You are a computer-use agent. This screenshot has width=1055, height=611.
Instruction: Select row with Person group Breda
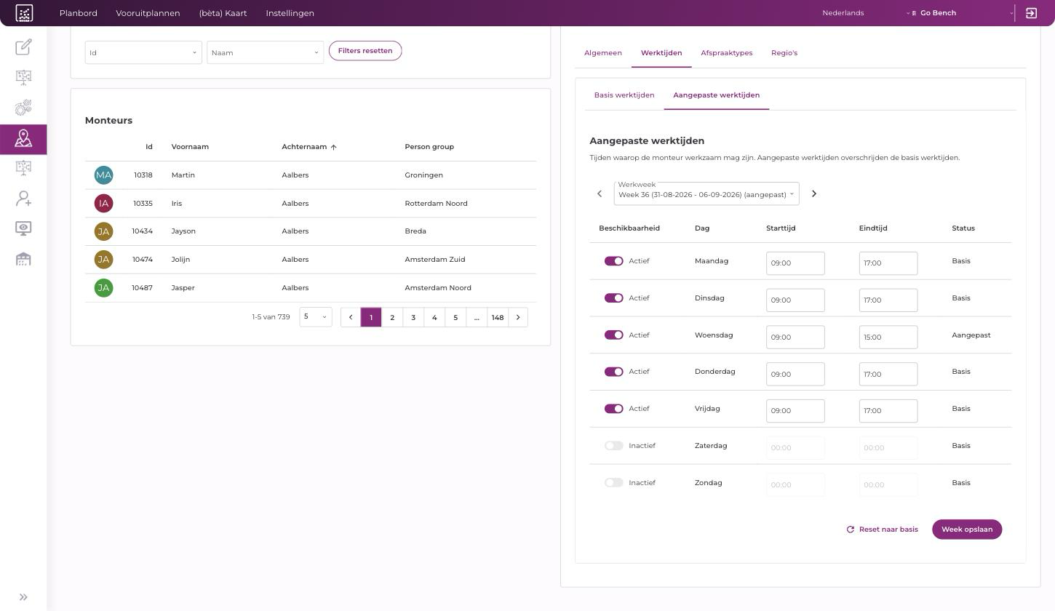tap(311, 231)
